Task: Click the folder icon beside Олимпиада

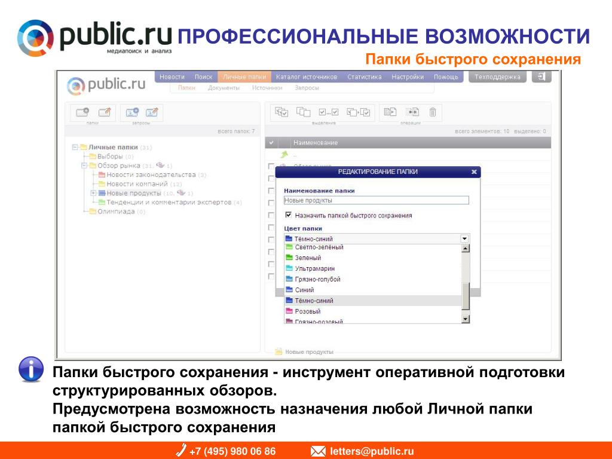Action: [93, 212]
